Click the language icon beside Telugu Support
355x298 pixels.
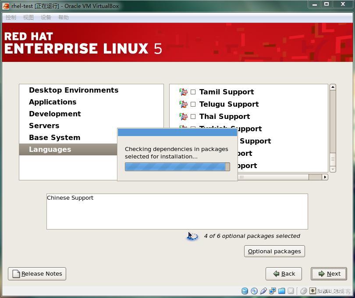tap(183, 104)
